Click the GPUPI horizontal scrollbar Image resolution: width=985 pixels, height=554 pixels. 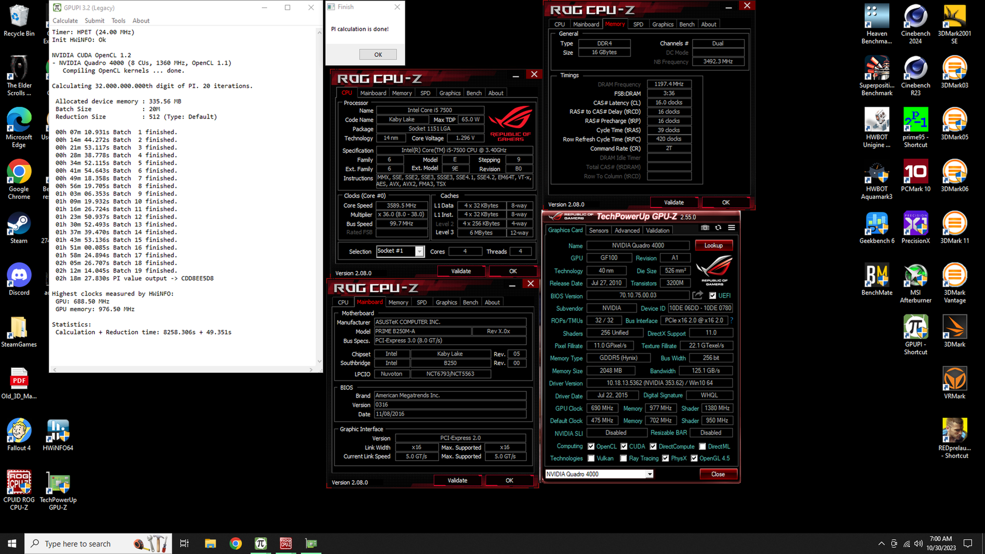click(182, 369)
